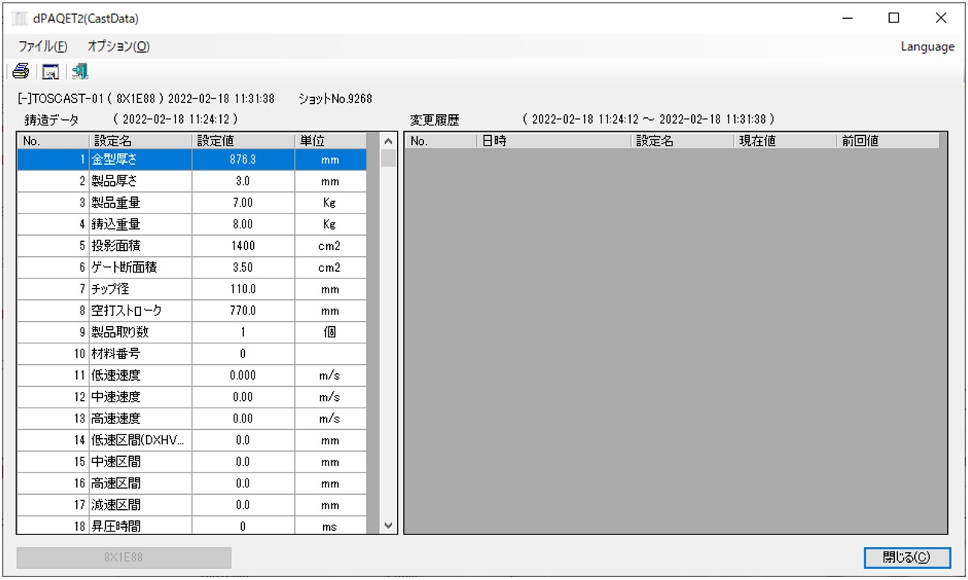968x580 pixels.
Task: Click the grayed 8X1E88 button
Action: 124,558
